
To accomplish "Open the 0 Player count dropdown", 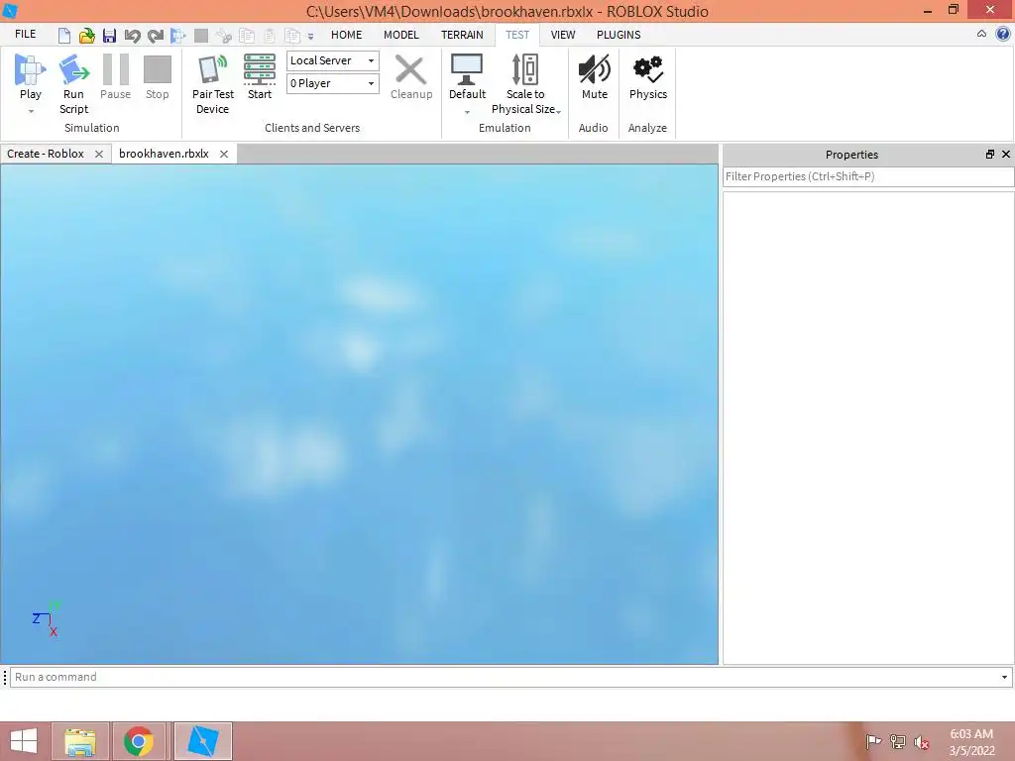I will click(333, 83).
